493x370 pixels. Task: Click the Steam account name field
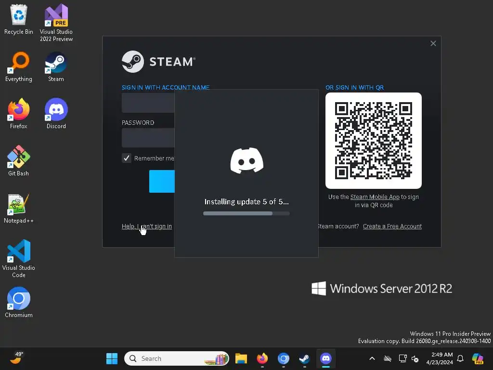[148, 103]
